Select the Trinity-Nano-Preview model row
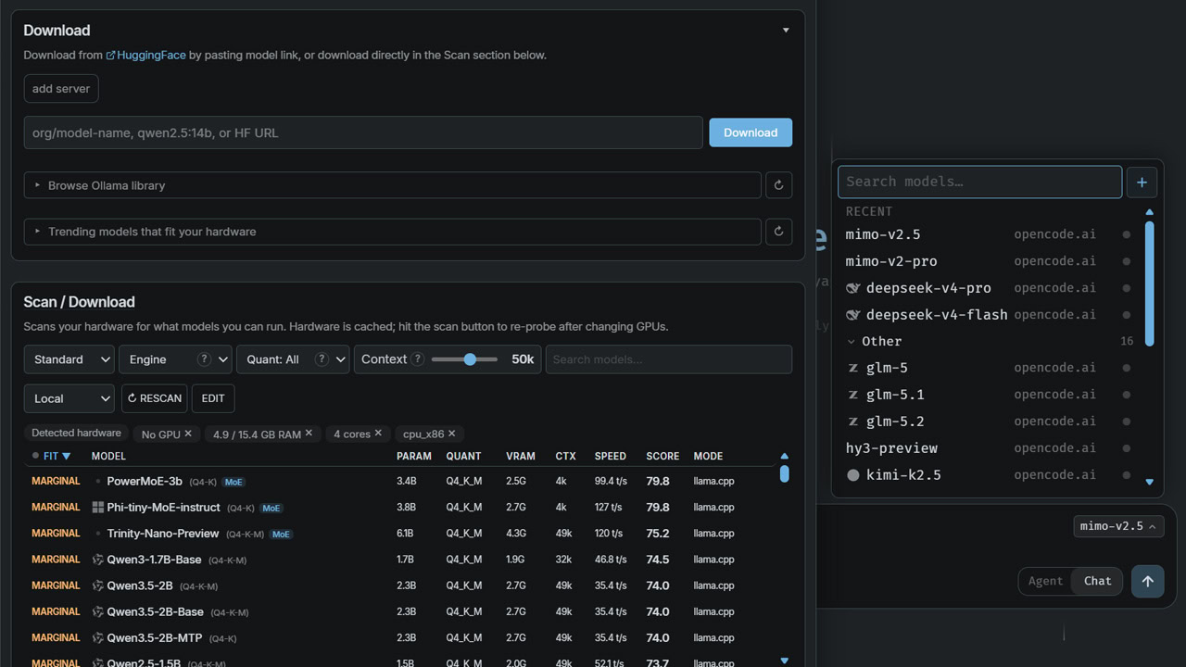Viewport: 1186px width, 667px height. point(401,534)
